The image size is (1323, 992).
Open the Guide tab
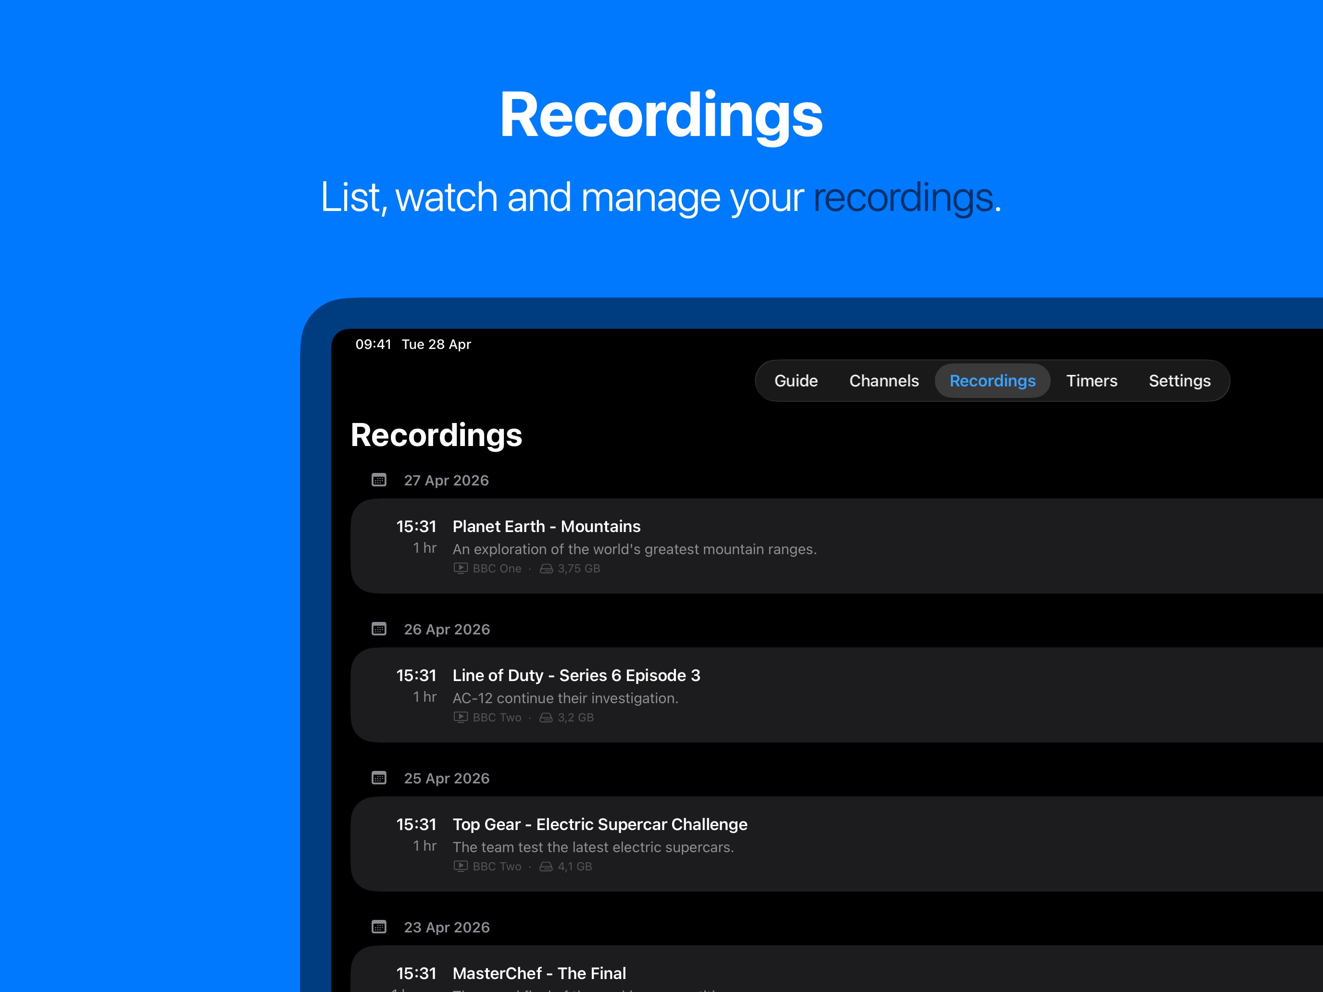(x=796, y=381)
